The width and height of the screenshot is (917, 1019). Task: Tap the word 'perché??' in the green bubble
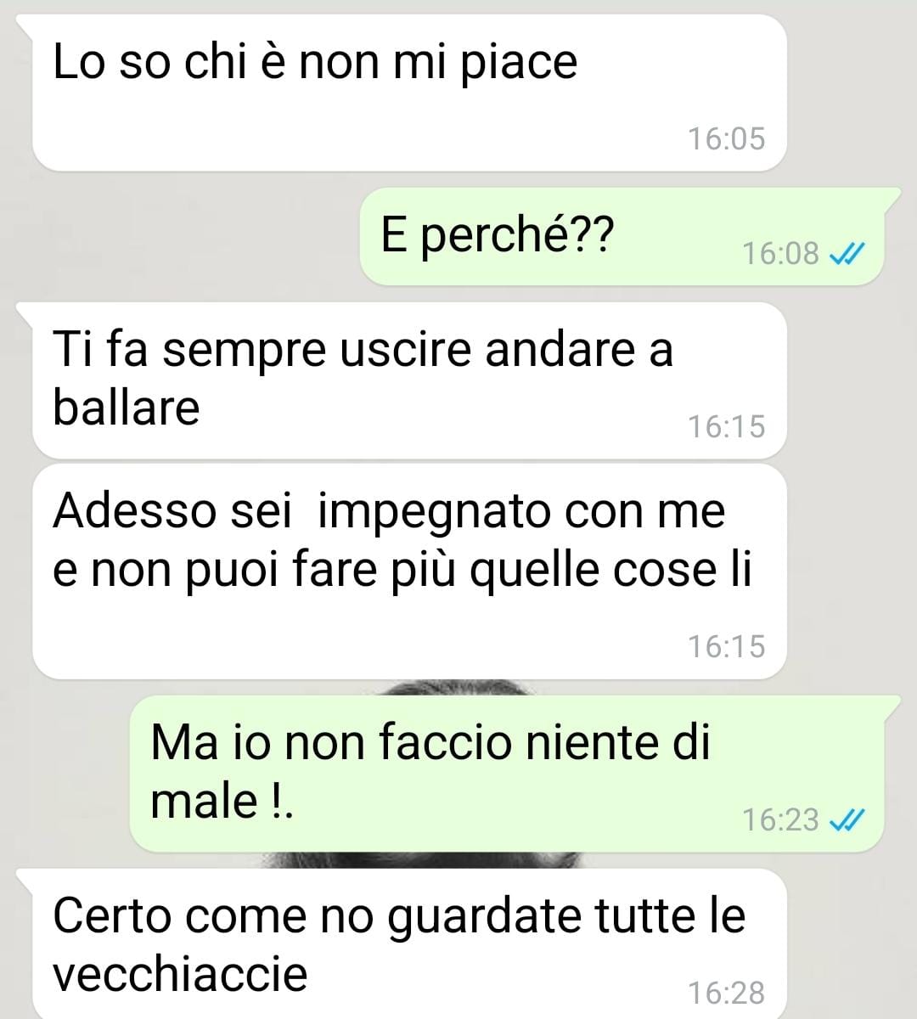pyautogui.click(x=516, y=234)
